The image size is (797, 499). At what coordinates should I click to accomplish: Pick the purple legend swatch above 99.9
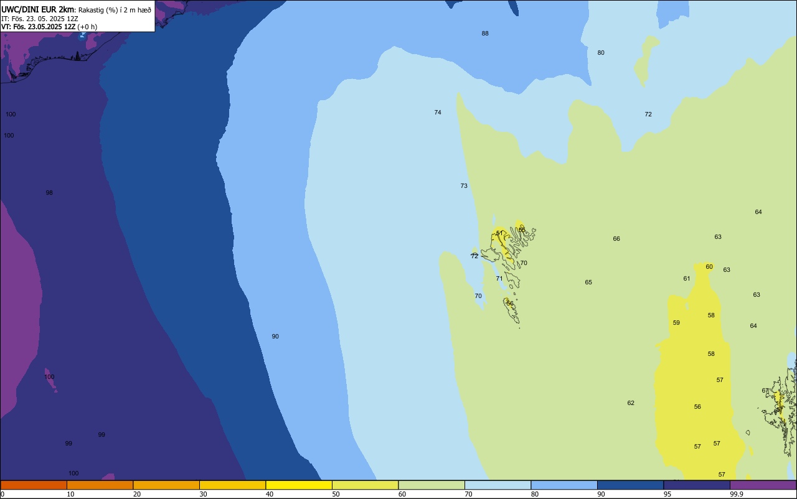click(763, 485)
